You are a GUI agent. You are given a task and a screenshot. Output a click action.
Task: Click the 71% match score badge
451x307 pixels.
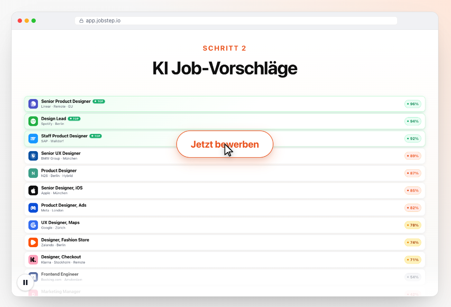413,260
